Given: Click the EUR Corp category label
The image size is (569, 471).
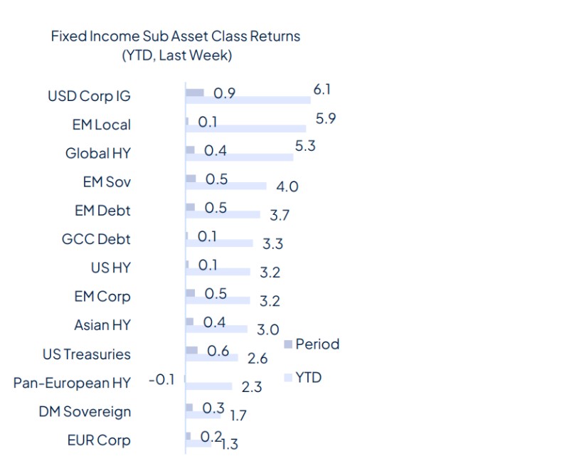Looking at the screenshot, I should 97,440.
